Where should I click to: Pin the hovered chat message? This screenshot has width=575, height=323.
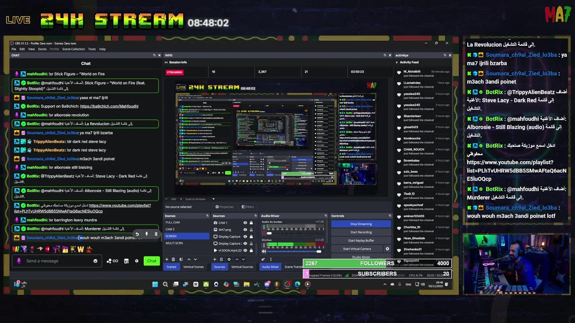pyautogui.click(x=146, y=234)
